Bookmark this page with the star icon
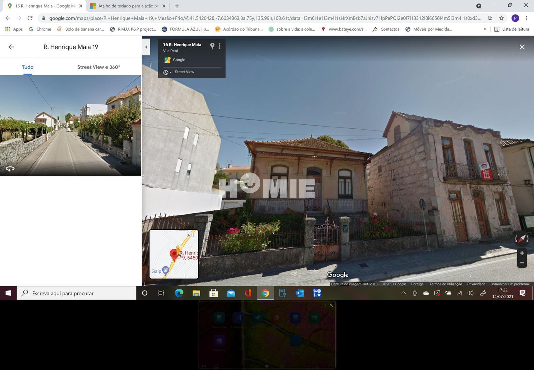 [x=501, y=18]
